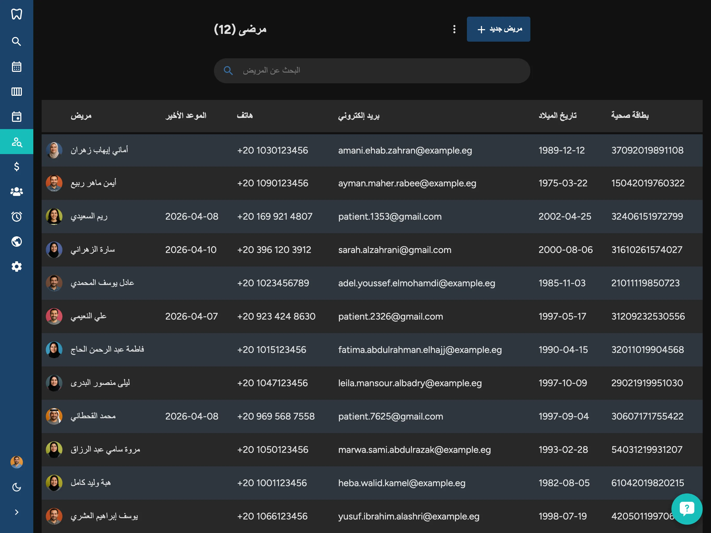Open the settings gear icon
The width and height of the screenshot is (711, 533).
point(16,266)
